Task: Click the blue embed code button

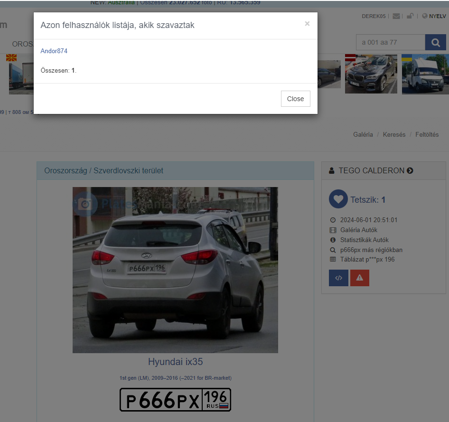Action: click(338, 278)
